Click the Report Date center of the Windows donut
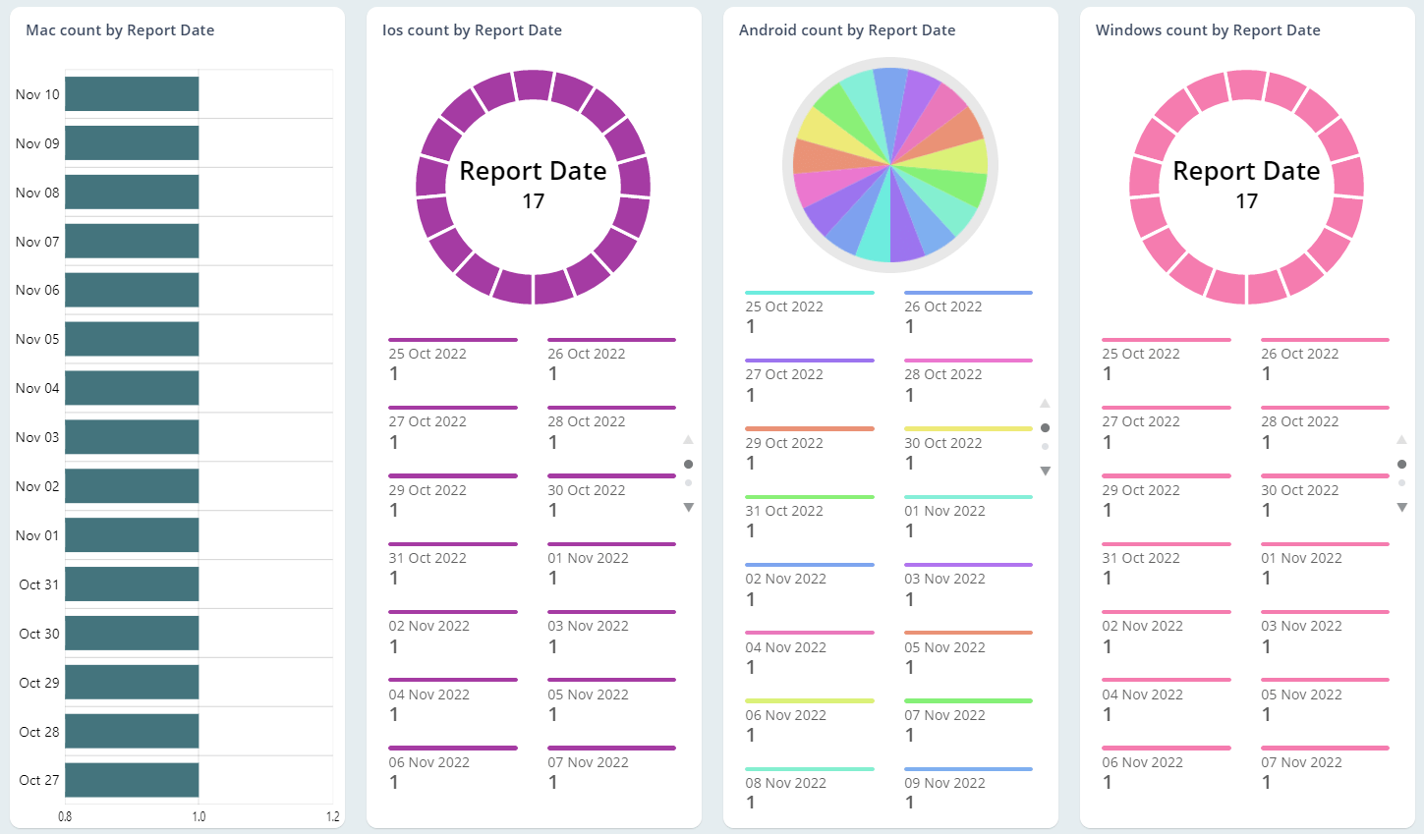 pyautogui.click(x=1246, y=171)
